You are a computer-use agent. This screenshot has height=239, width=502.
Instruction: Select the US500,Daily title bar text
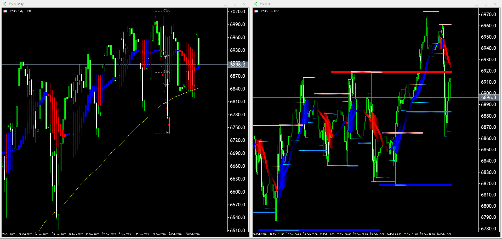[15, 4]
